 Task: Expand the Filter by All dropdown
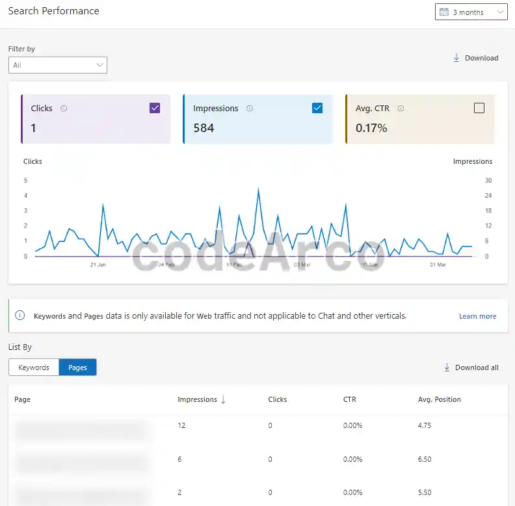(58, 65)
